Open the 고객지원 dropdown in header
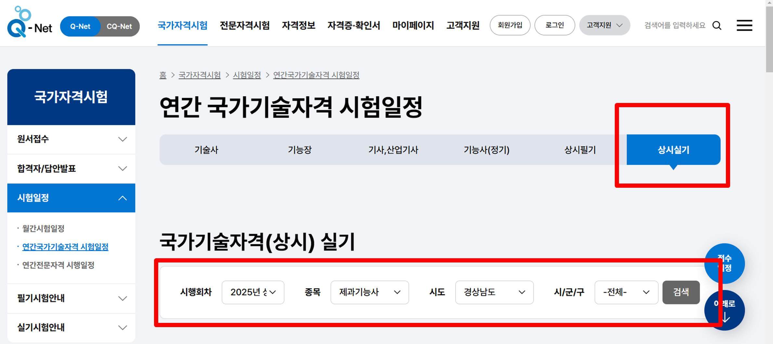 [604, 25]
